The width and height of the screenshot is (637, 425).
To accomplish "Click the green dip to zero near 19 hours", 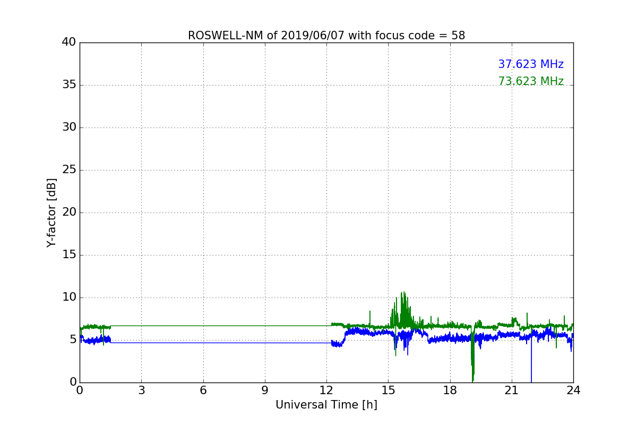I will pos(472,356).
